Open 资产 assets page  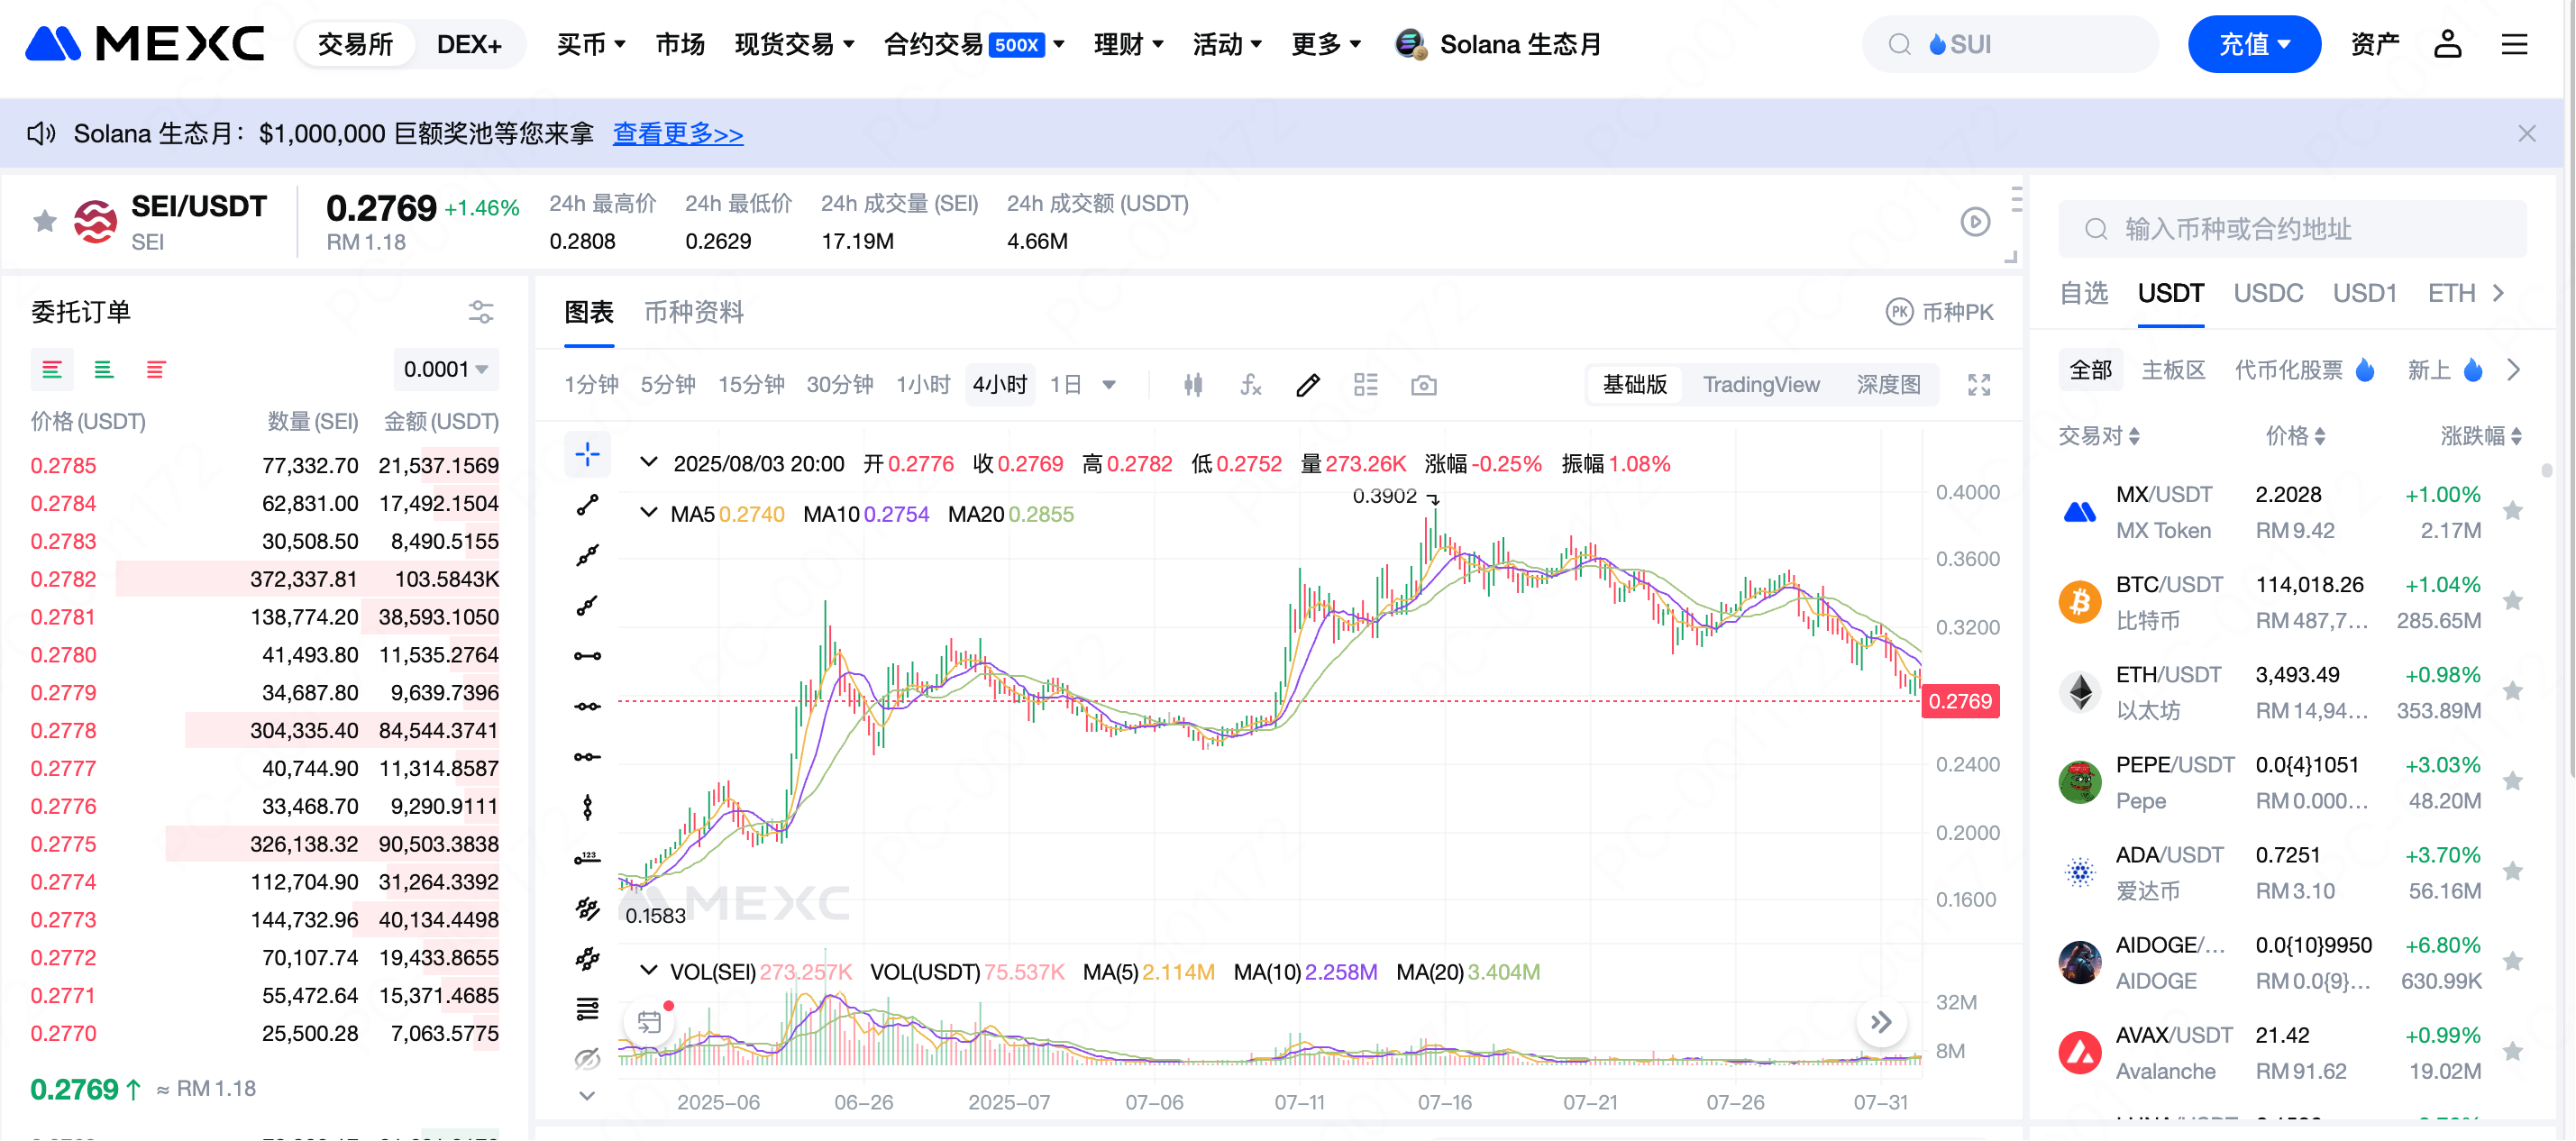point(2376,44)
